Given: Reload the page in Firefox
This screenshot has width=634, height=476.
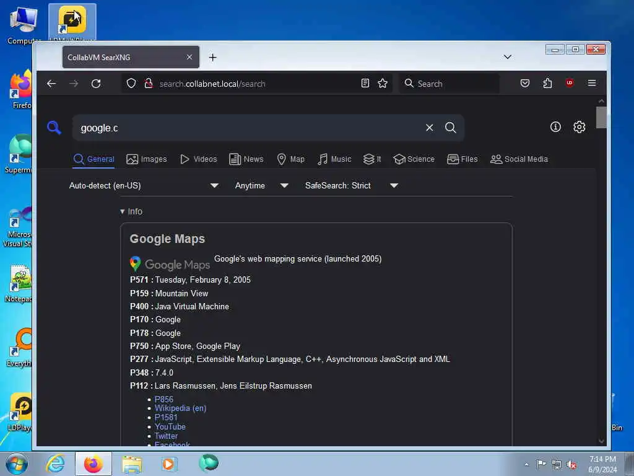Looking at the screenshot, I should point(96,84).
